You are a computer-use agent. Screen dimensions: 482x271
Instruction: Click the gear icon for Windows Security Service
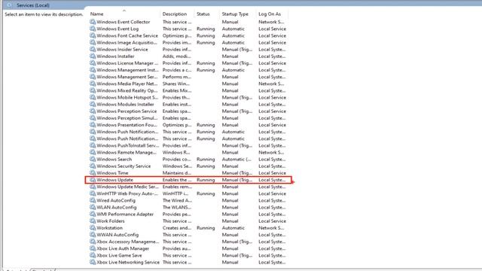93,166
